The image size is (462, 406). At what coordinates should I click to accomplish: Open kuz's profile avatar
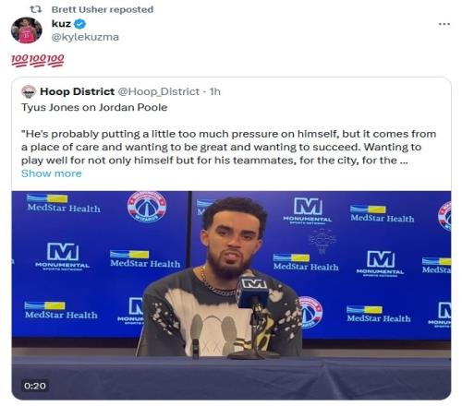pos(27,30)
